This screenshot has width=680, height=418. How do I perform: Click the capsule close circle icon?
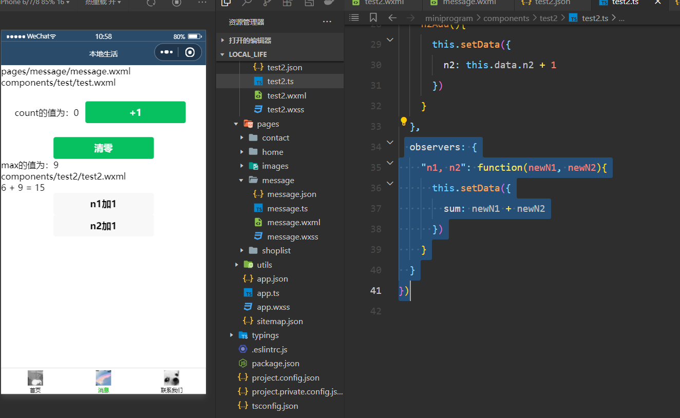[190, 52]
